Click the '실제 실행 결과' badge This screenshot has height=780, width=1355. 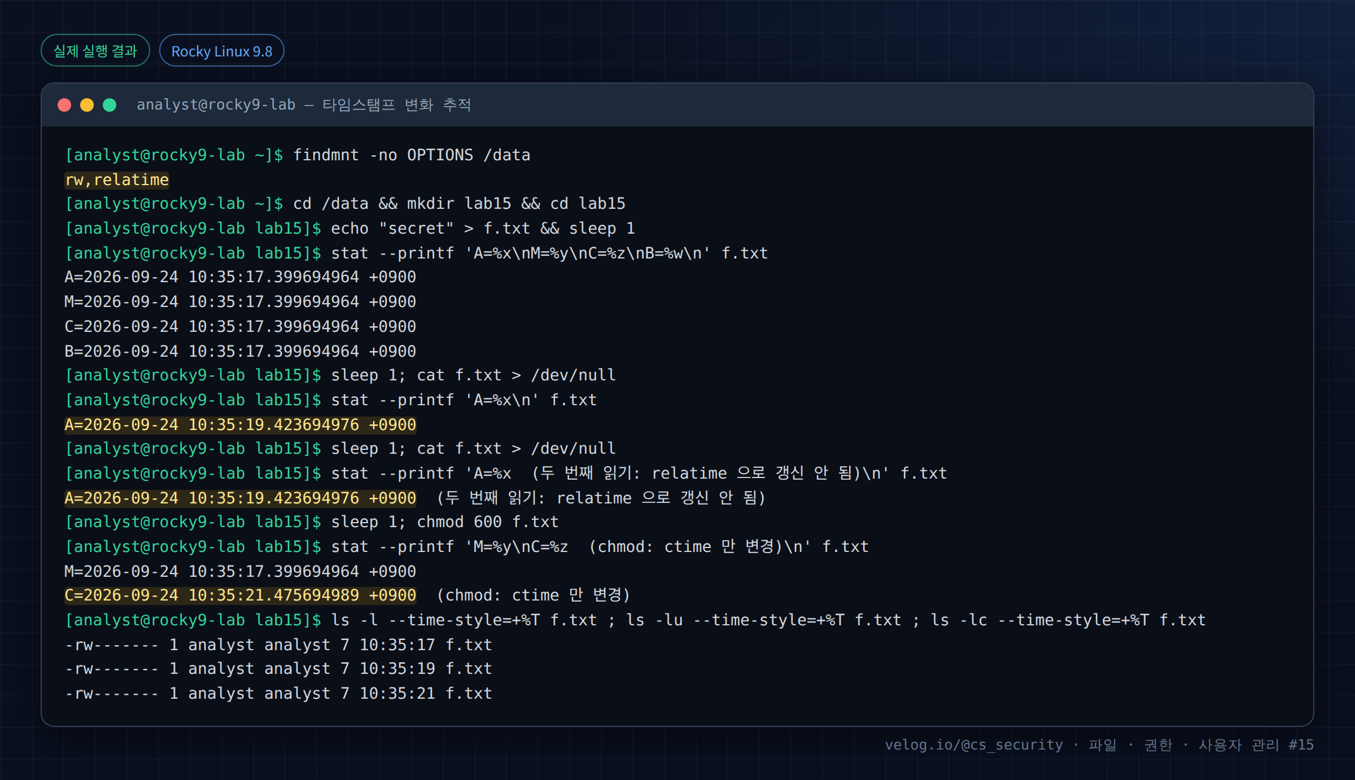point(95,51)
